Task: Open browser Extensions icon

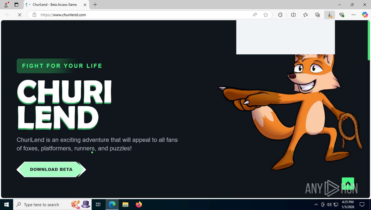Action: coord(280,15)
